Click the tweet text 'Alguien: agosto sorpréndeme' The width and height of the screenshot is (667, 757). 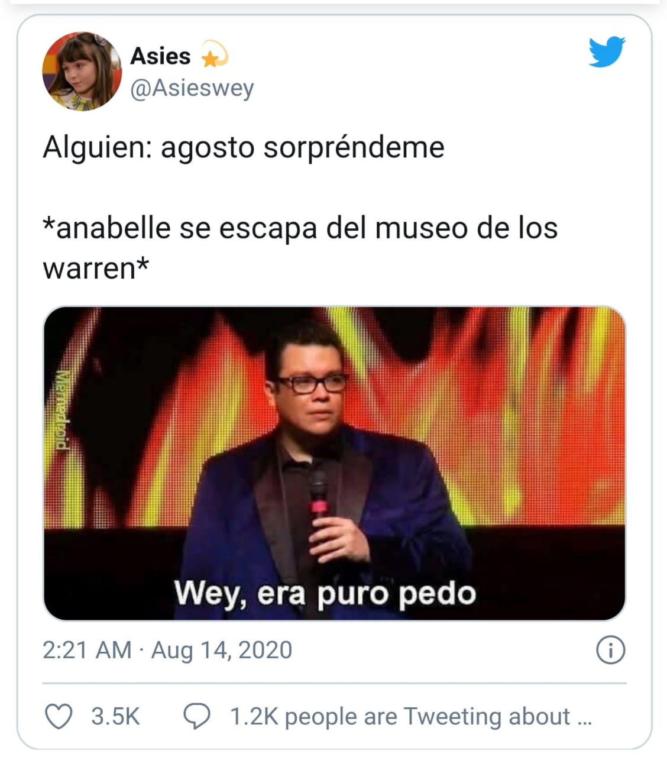tap(244, 147)
